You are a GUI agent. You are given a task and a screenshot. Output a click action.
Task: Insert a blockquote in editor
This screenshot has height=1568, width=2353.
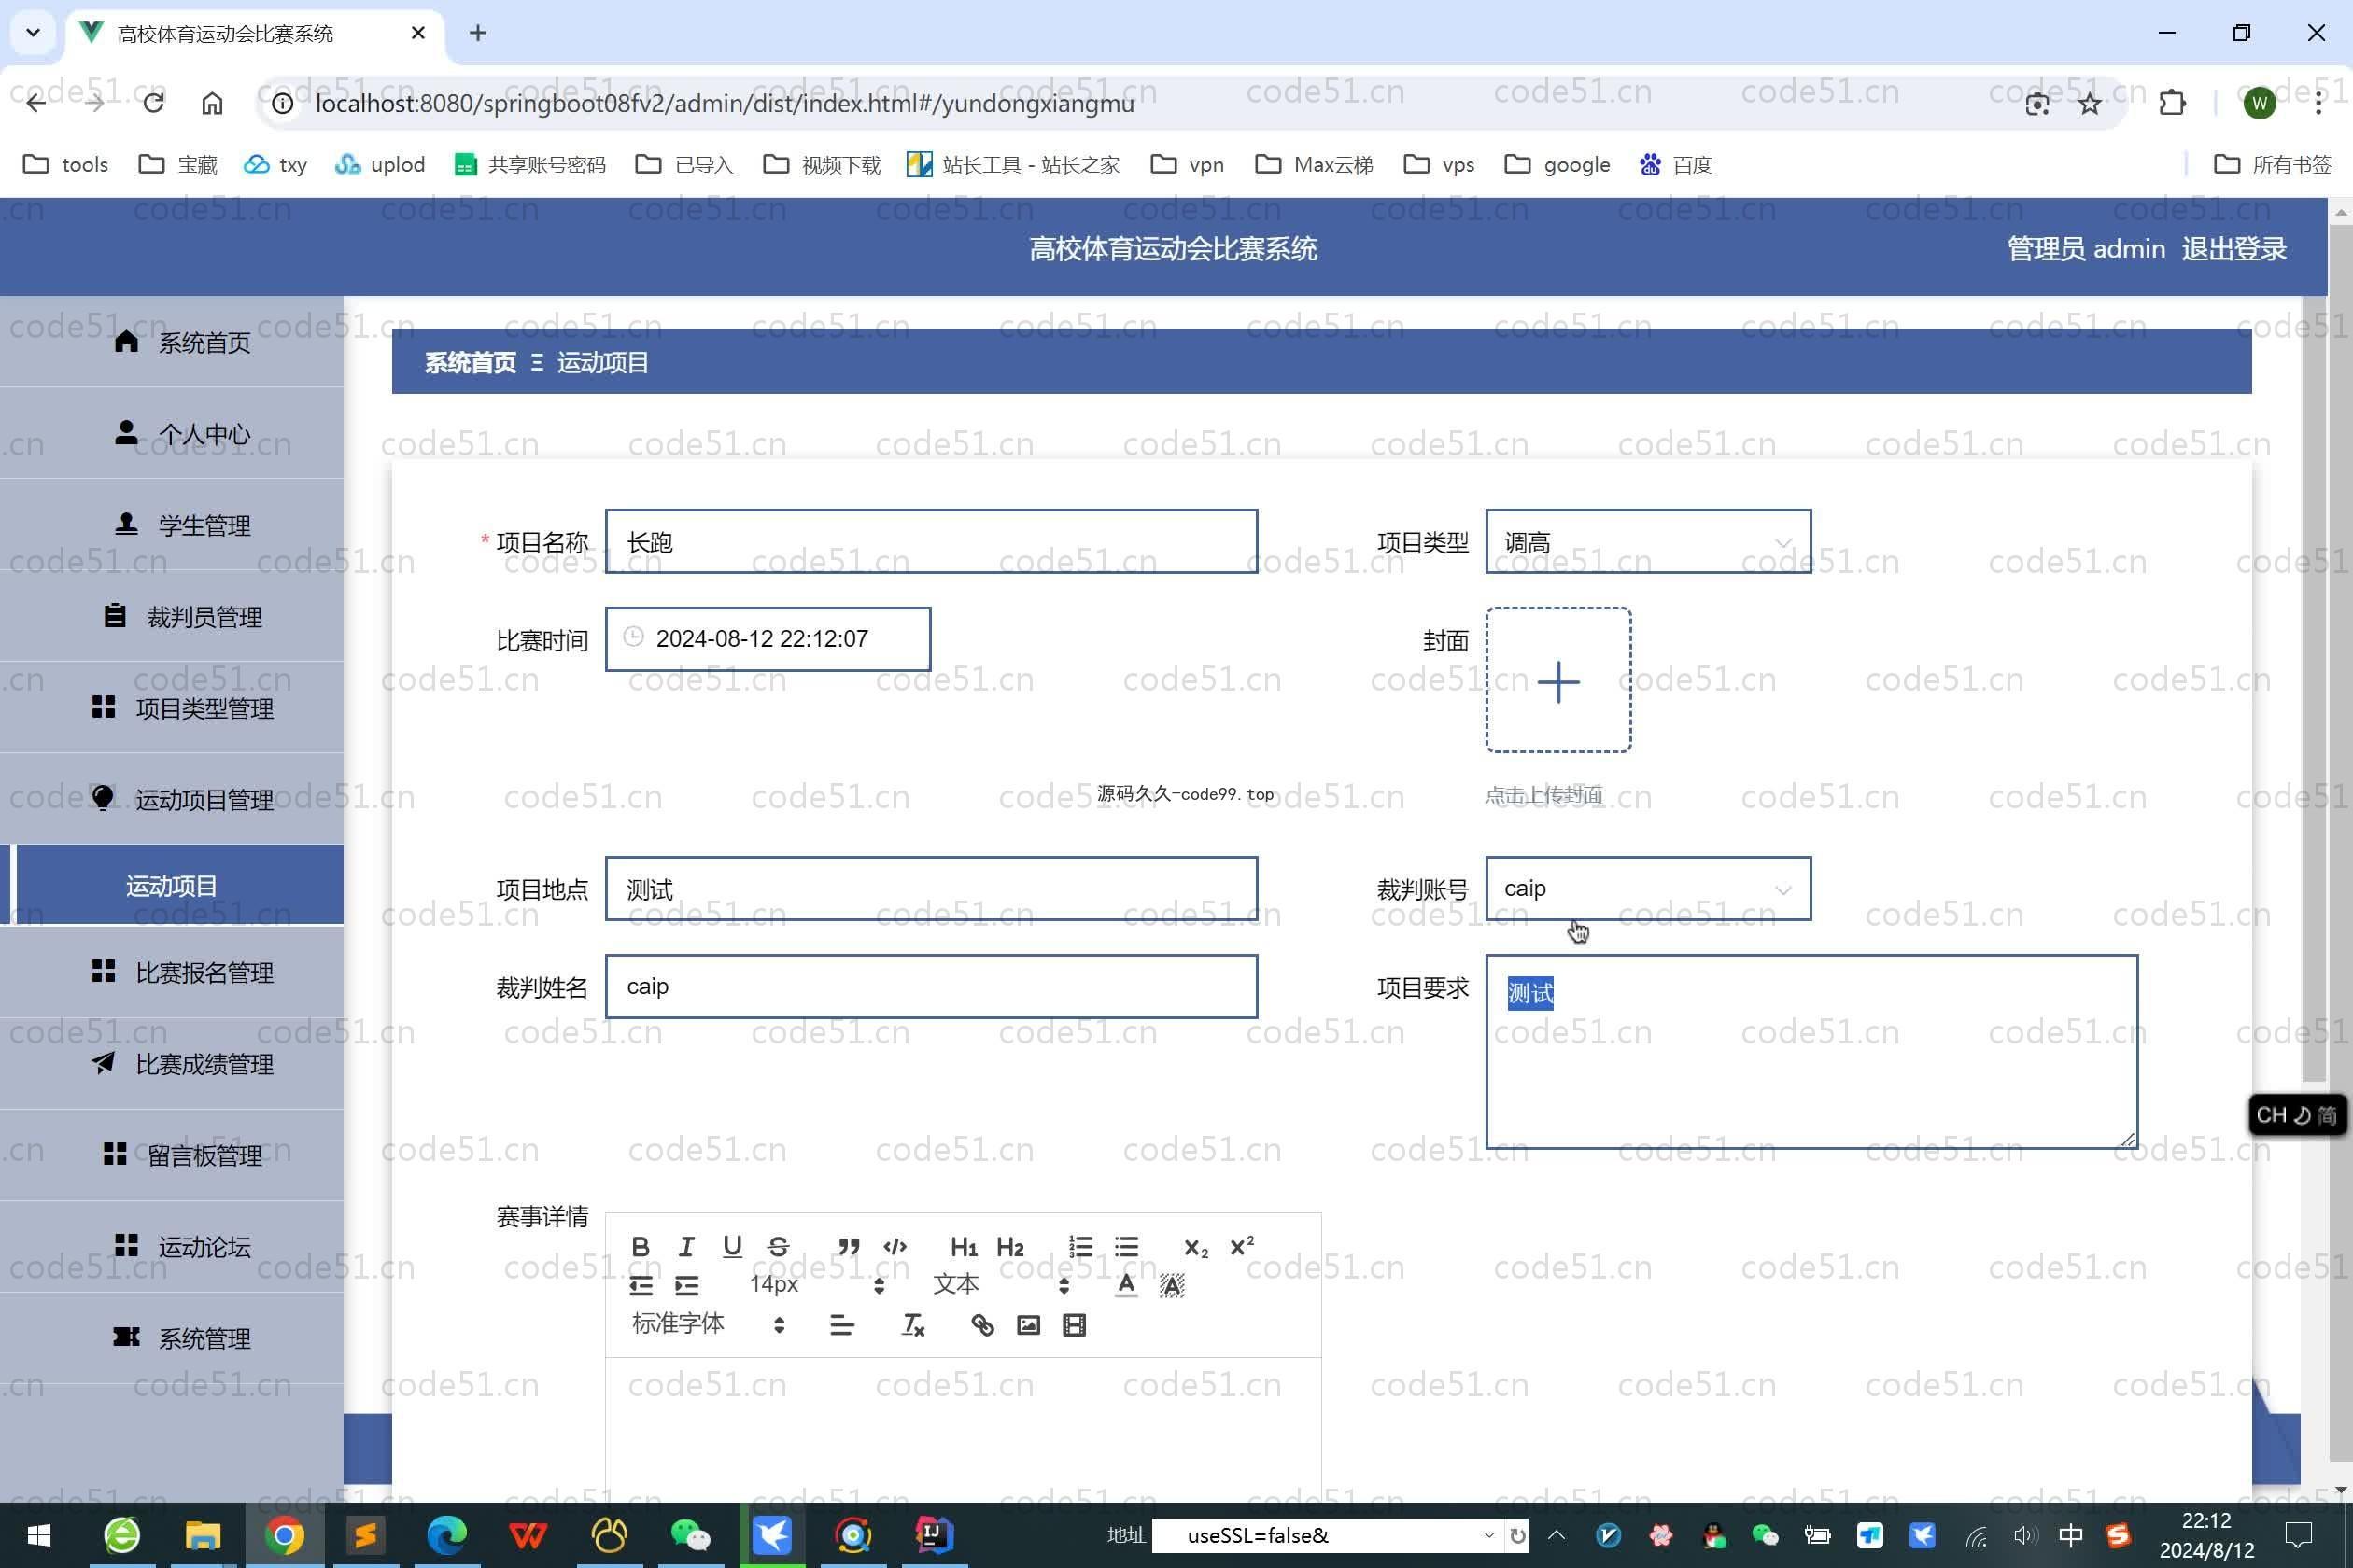[849, 1247]
